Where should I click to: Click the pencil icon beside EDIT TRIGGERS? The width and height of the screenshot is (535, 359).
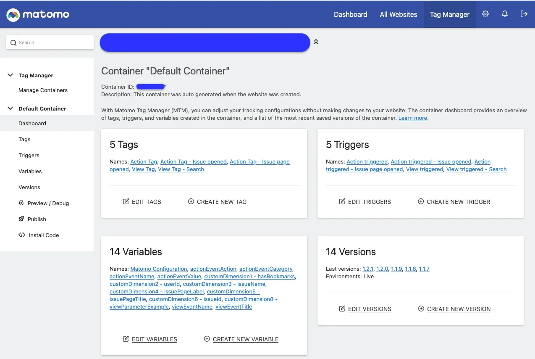(x=342, y=201)
